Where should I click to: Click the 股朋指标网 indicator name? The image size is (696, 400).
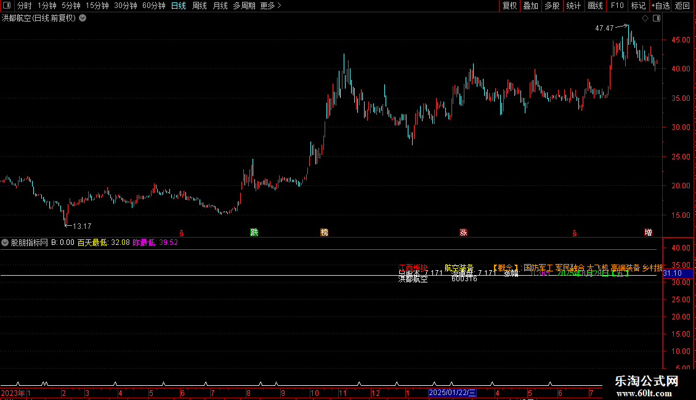coord(30,242)
